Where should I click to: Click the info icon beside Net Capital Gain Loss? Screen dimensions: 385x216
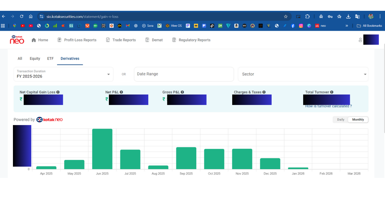58,92
